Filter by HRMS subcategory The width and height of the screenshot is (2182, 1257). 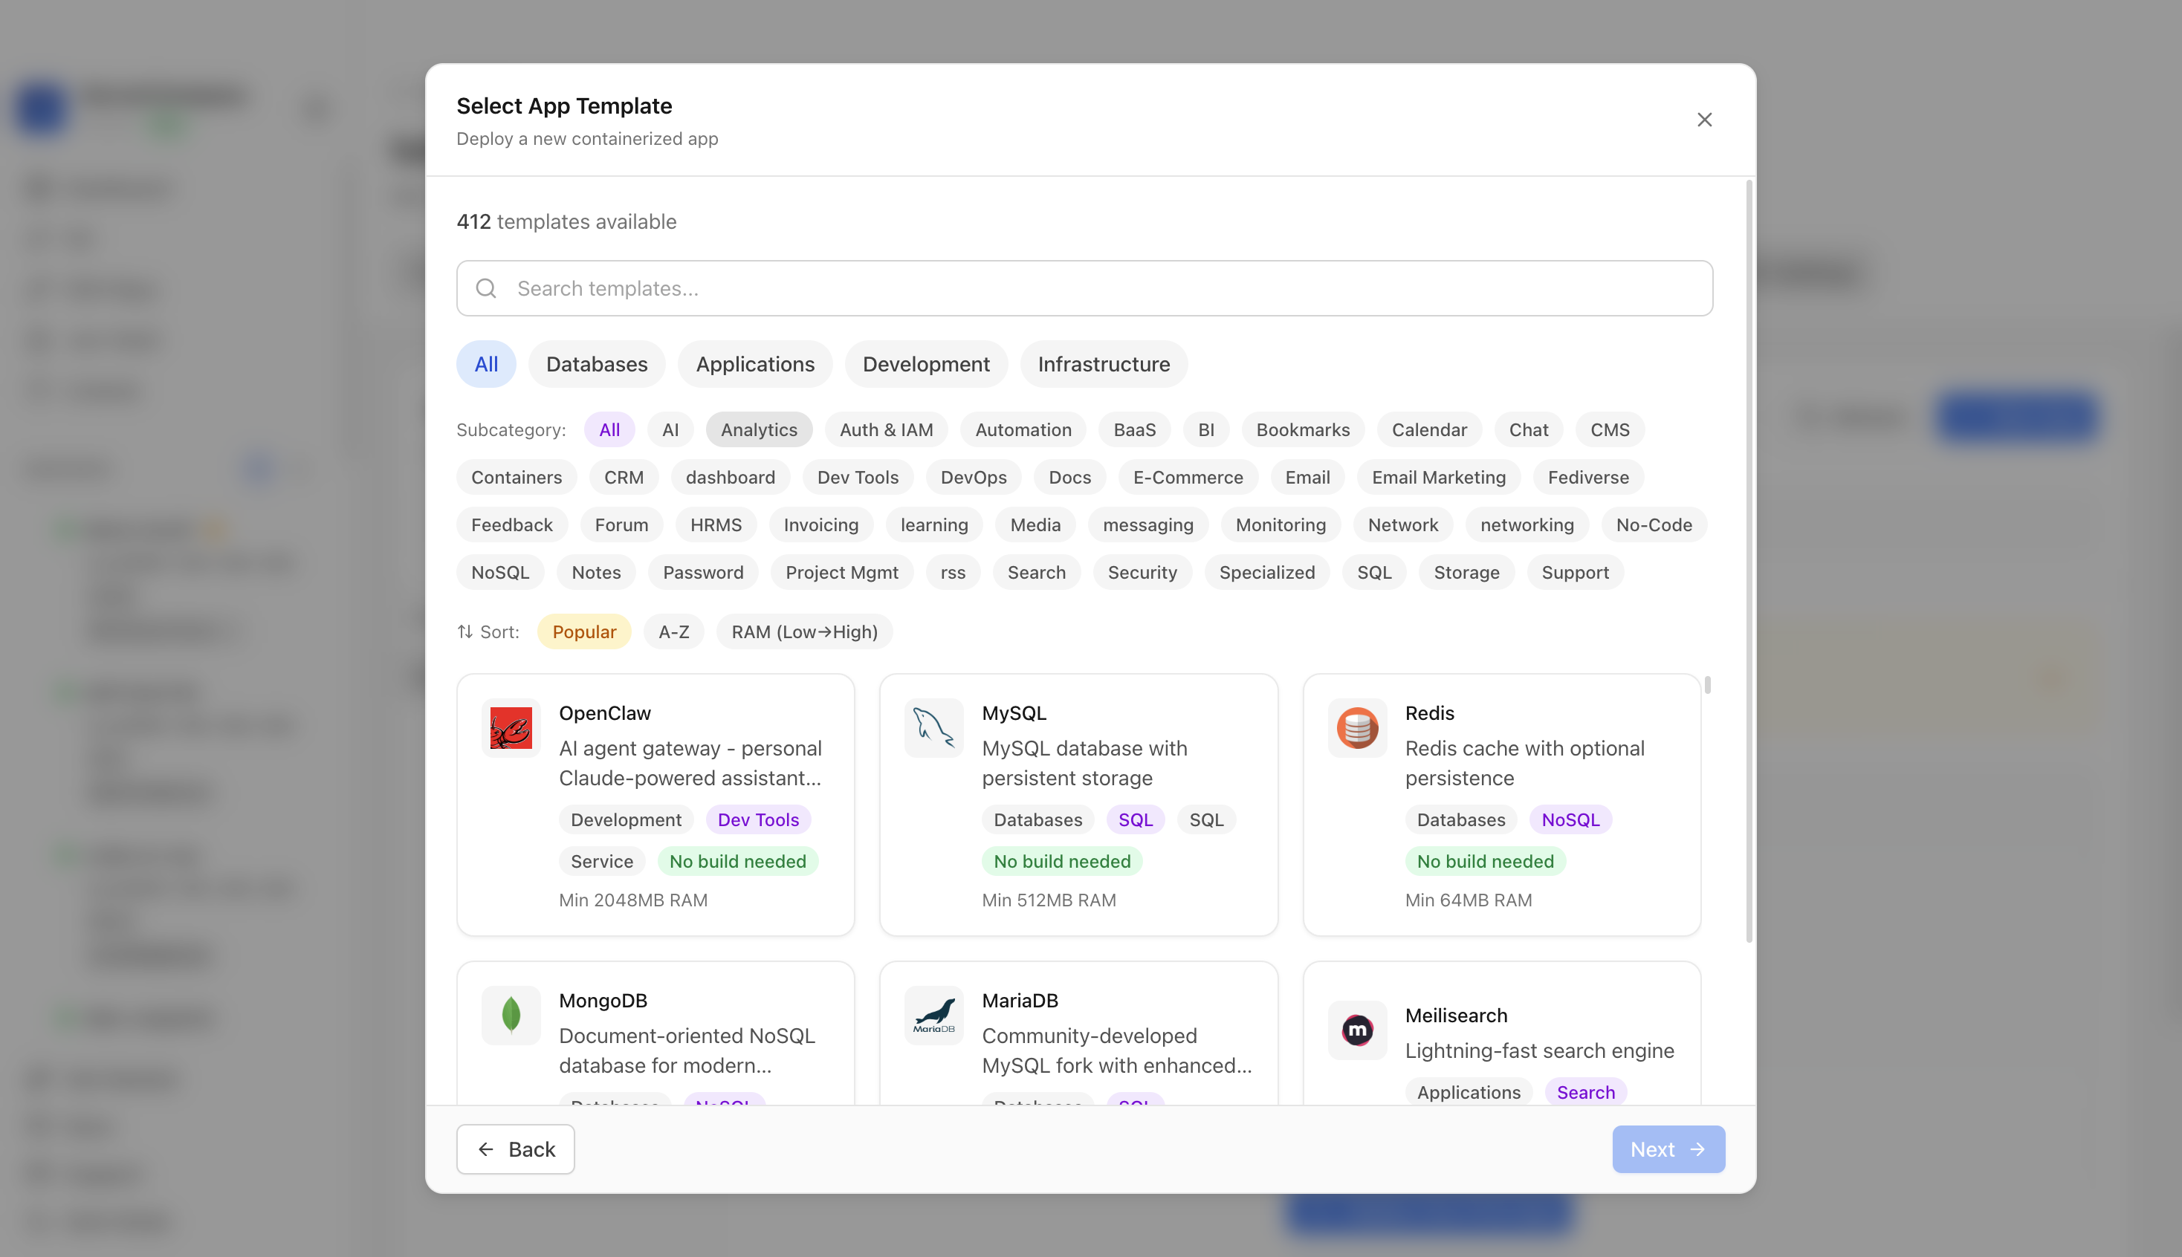[x=716, y=525]
